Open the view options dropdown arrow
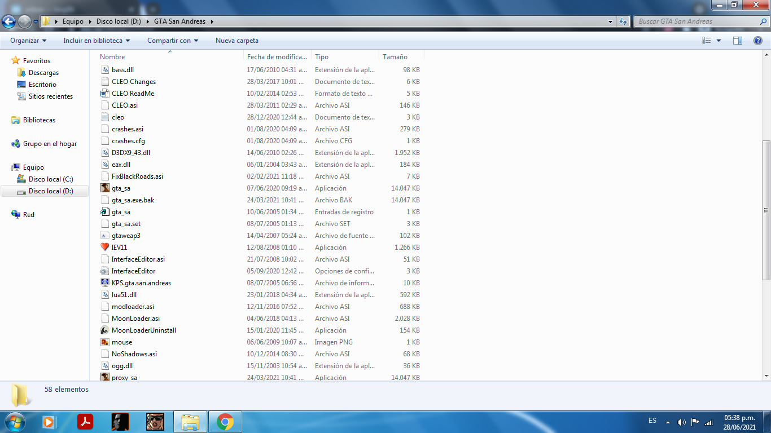The width and height of the screenshot is (771, 433). click(x=719, y=41)
